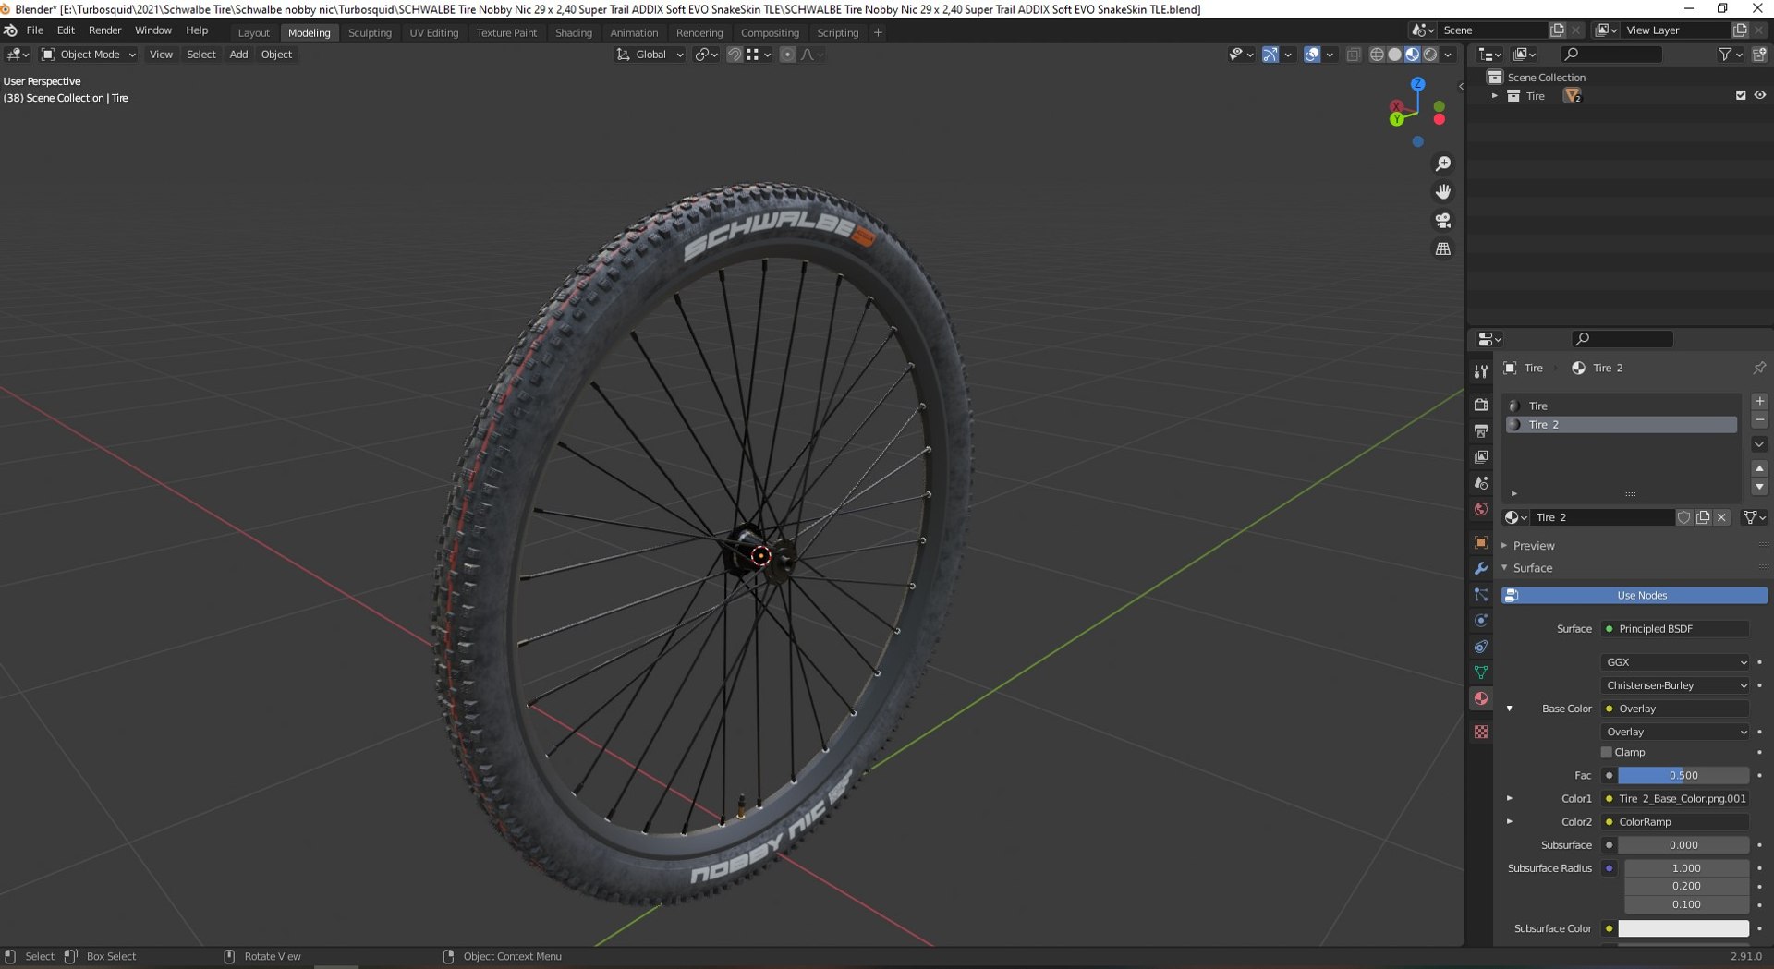
Task: Open the Output properties tab icon
Action: coord(1481,430)
